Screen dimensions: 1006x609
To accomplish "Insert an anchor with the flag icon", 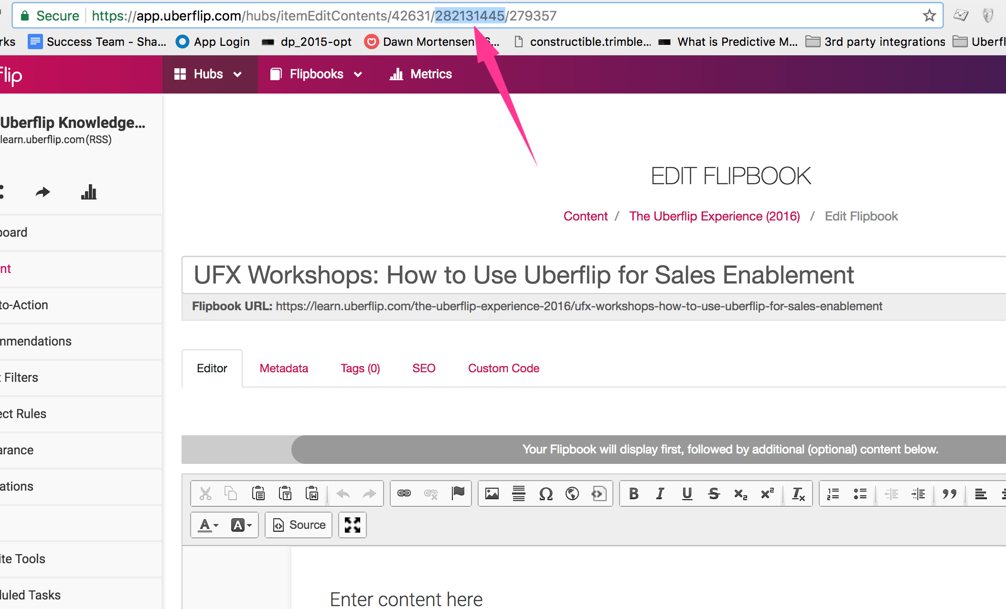I will pos(458,493).
